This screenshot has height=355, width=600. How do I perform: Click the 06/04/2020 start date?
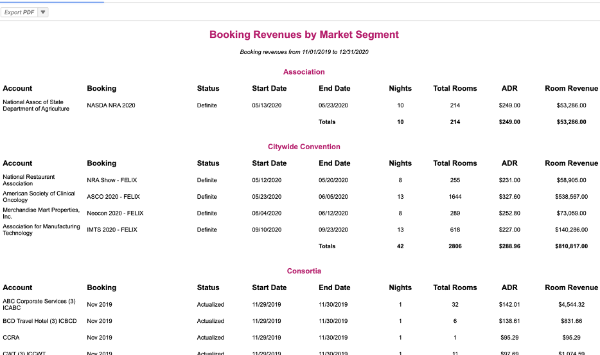(267, 213)
